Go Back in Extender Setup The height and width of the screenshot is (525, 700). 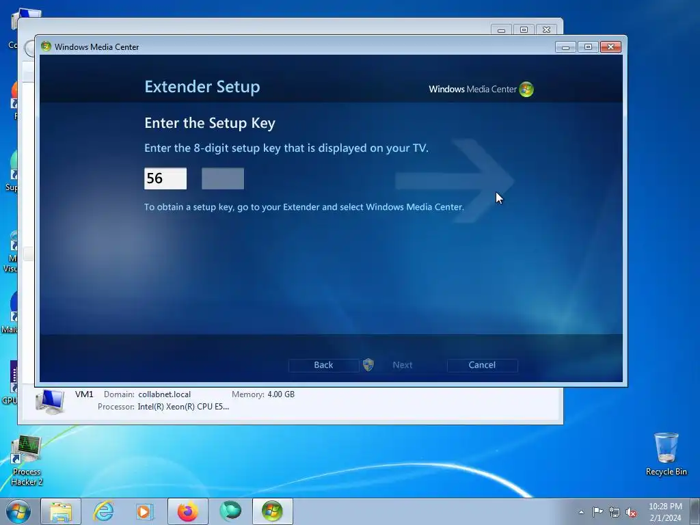pyautogui.click(x=323, y=365)
